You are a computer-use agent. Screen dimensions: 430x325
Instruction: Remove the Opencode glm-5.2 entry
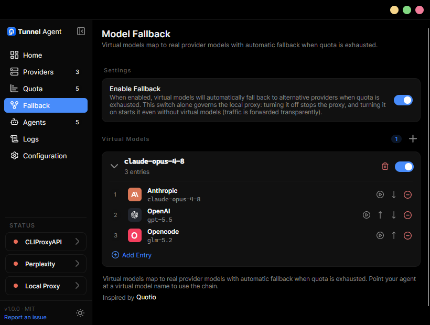point(408,235)
